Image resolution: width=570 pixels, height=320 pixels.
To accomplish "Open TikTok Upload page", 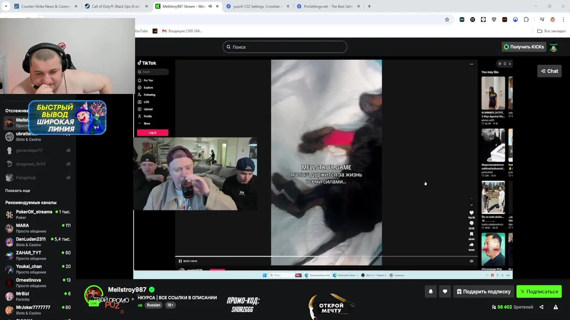I will (x=145, y=109).
